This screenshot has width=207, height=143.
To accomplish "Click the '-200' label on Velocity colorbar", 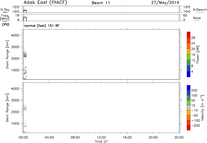I will [x=195, y=125].
